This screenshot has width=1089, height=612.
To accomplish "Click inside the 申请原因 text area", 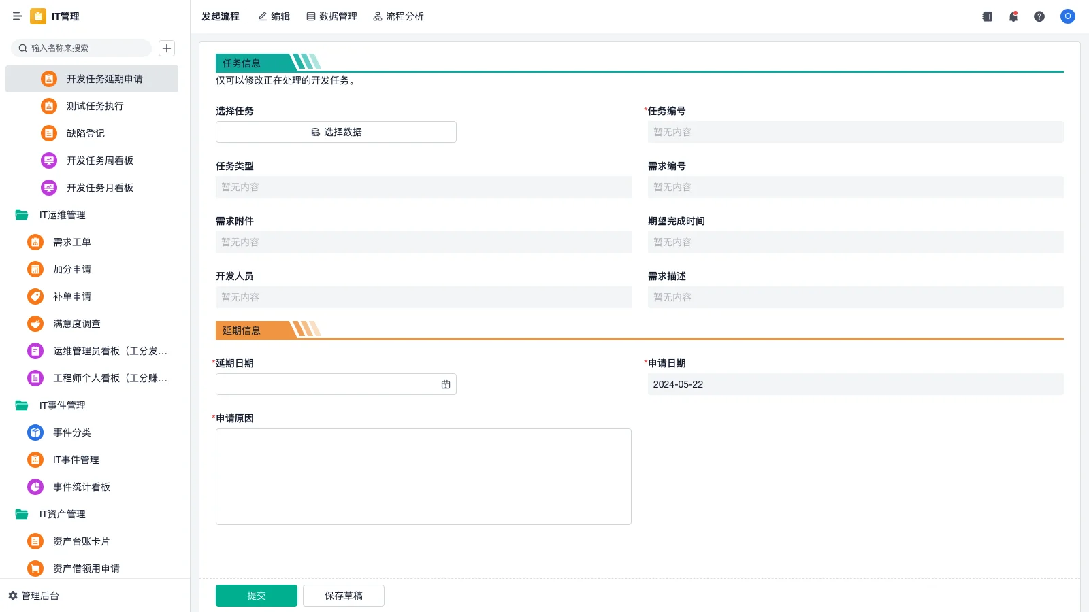I will [x=423, y=476].
